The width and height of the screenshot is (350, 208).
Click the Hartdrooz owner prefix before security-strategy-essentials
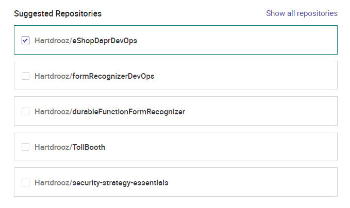pos(51,183)
